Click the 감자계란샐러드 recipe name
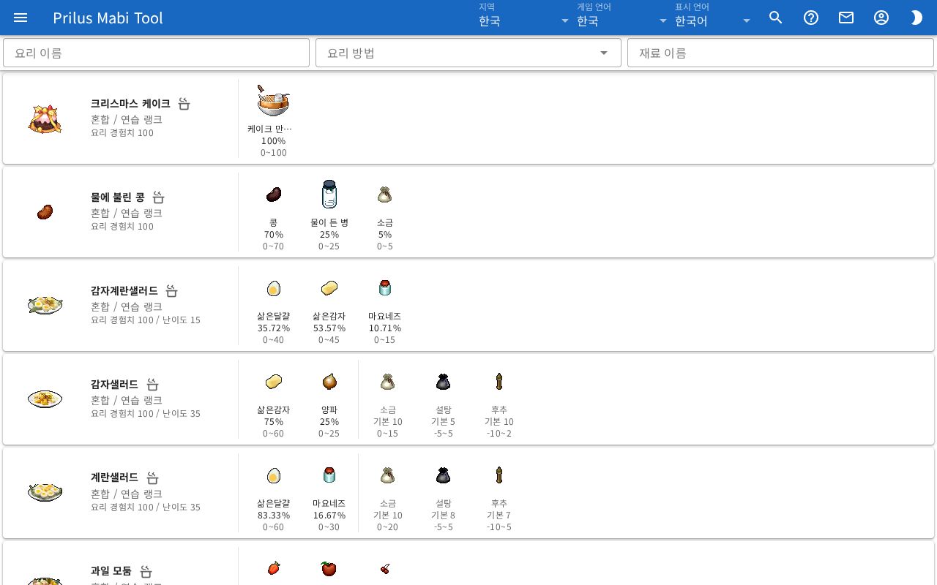The height and width of the screenshot is (585, 937). click(124, 291)
